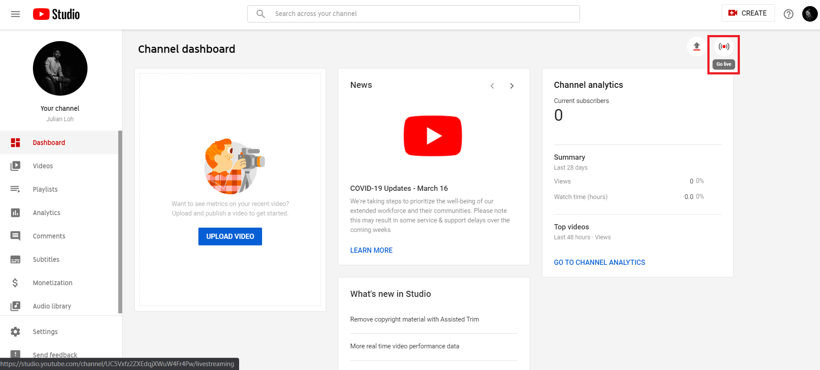This screenshot has width=820, height=370.
Task: Click the Settings gear icon
Action: click(x=16, y=331)
